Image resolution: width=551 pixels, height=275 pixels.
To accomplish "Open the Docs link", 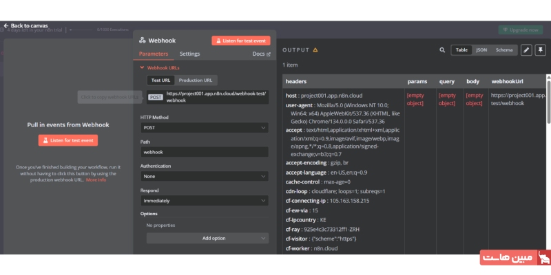I will pos(262,54).
